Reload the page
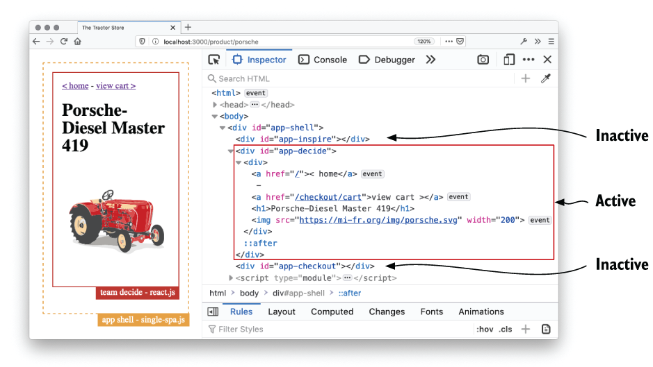 pos(63,42)
